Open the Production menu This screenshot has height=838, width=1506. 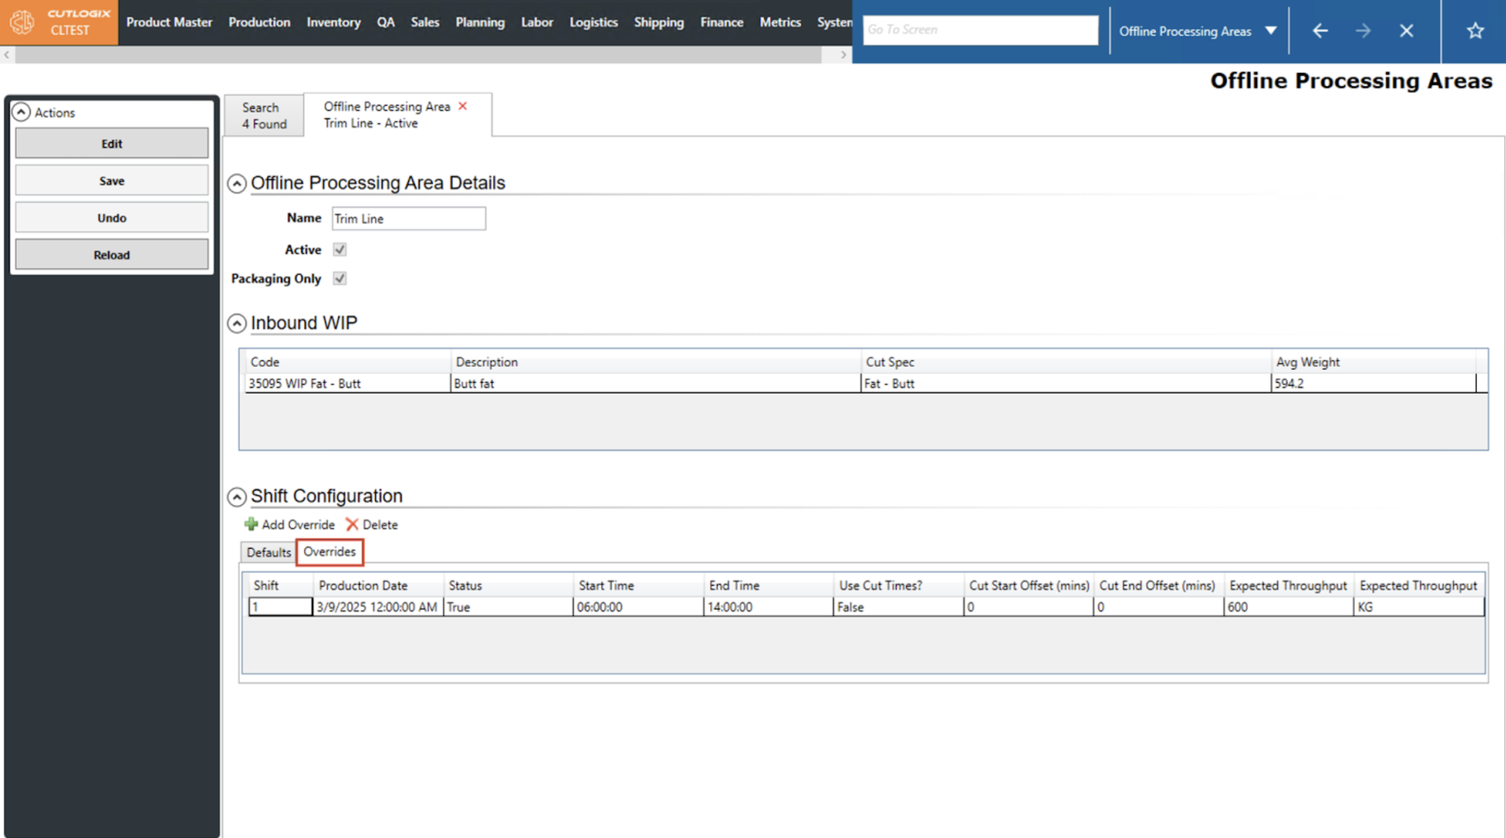pos(259,22)
